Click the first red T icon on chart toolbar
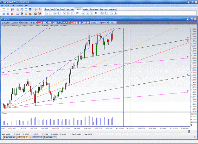The image size is (198, 144). pyautogui.click(x=44, y=23)
